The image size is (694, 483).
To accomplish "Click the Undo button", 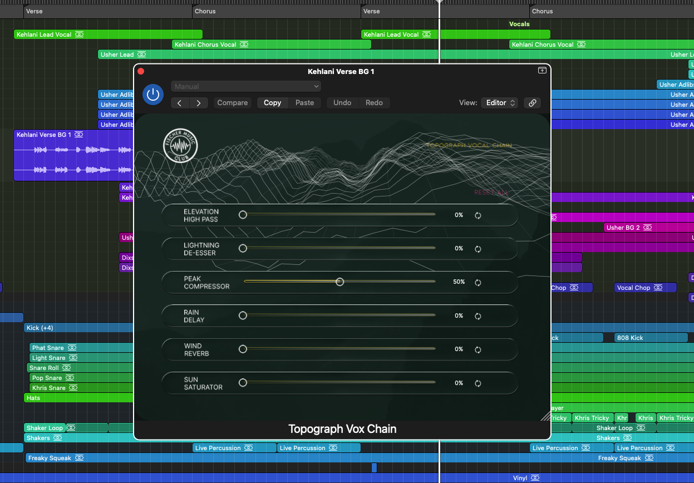I will point(342,103).
